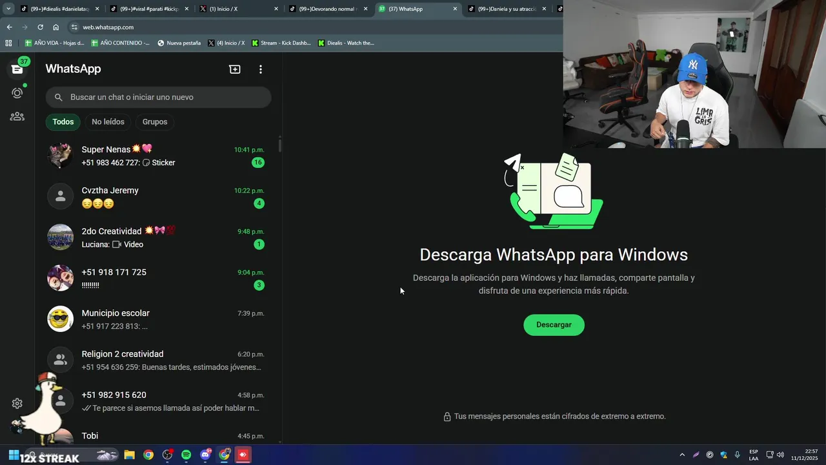Open Super Nenas group profile picture
Viewport: 826px width, 465px height.
(x=61, y=156)
